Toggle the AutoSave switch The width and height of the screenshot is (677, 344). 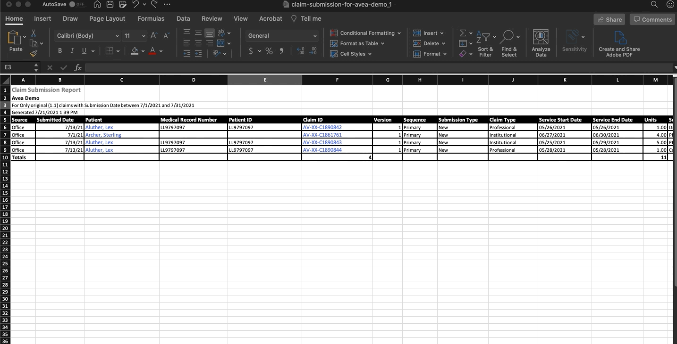[76, 4]
